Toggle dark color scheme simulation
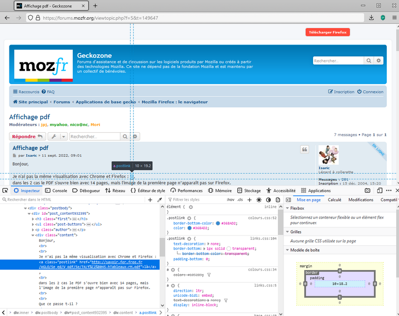Viewport: 399px width, 316px height. click(x=269, y=200)
